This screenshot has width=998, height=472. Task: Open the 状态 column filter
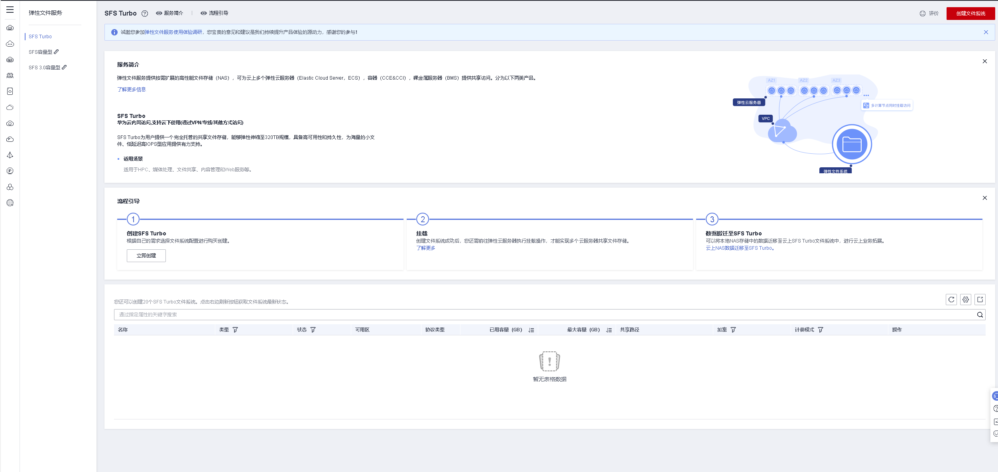(x=313, y=330)
